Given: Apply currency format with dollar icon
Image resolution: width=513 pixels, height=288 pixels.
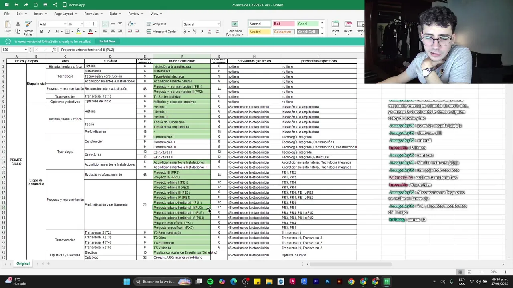Looking at the screenshot, I should coord(186,31).
